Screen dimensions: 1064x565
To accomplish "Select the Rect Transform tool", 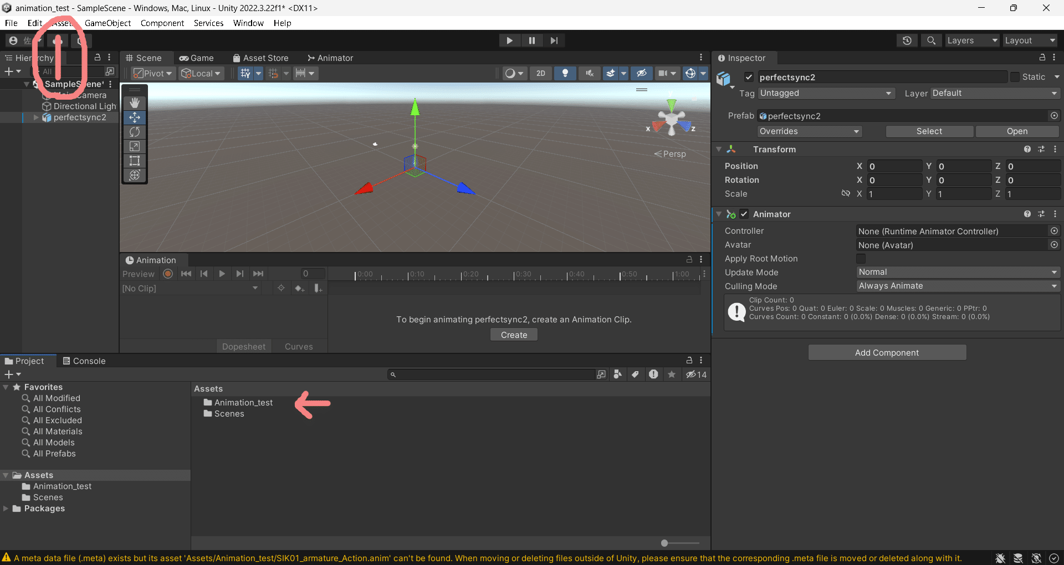I will pos(134,161).
